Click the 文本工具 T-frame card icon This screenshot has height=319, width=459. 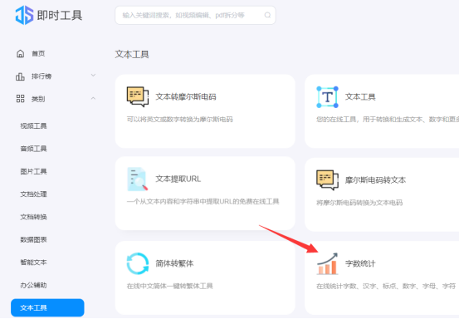coord(327,97)
